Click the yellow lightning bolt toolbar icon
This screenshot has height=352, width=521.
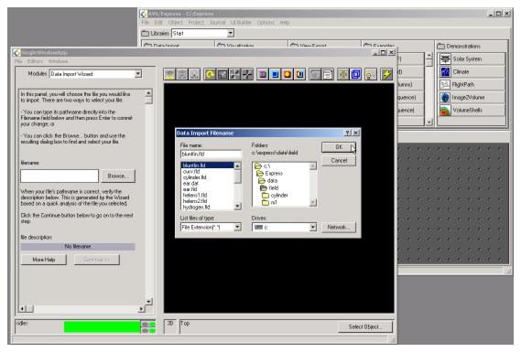(x=386, y=74)
